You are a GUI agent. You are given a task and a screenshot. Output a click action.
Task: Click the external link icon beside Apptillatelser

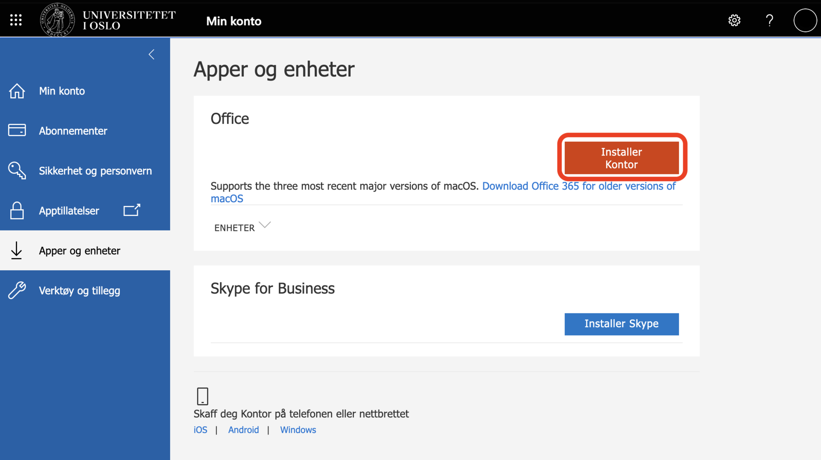click(132, 210)
